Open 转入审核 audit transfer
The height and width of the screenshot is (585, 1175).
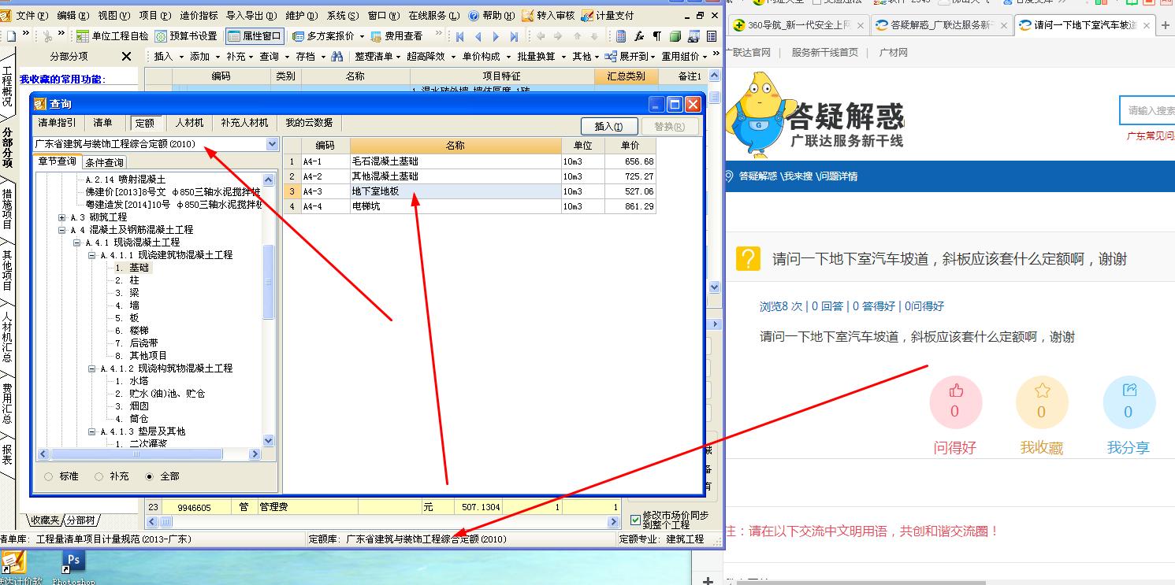548,16
